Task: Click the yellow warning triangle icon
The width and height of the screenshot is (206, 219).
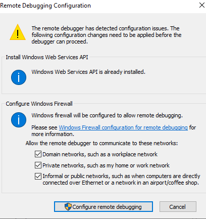Action: [x=18, y=32]
